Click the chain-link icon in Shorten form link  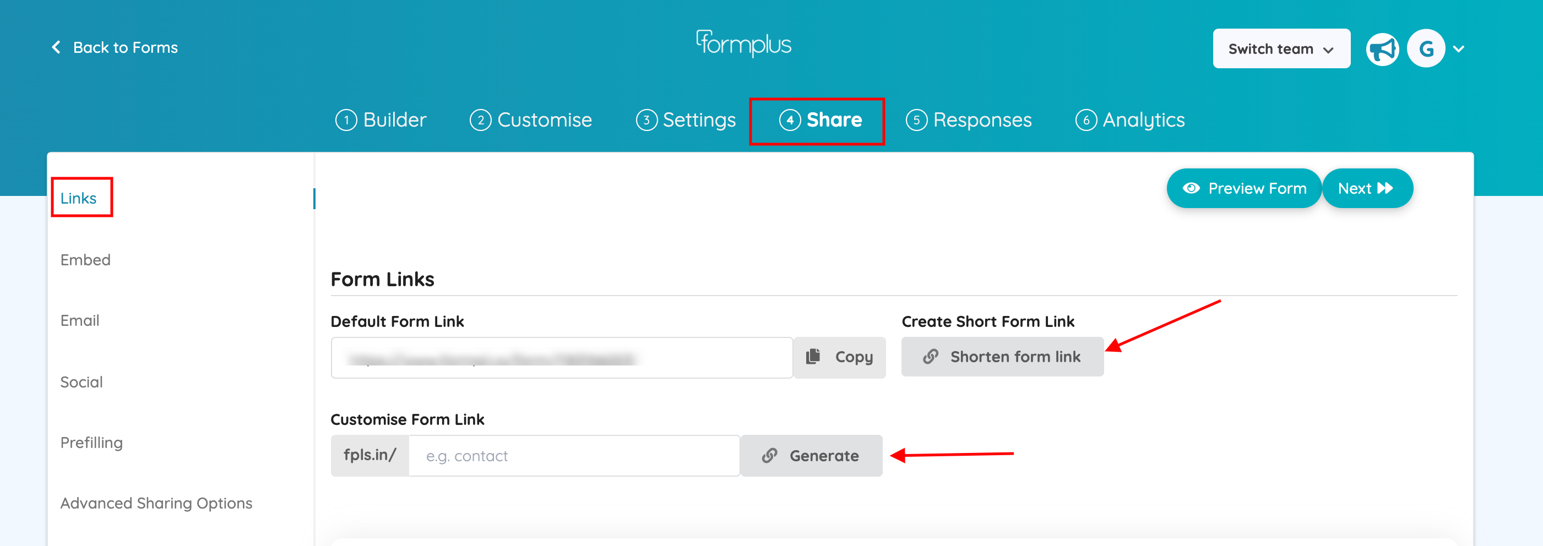tap(930, 356)
